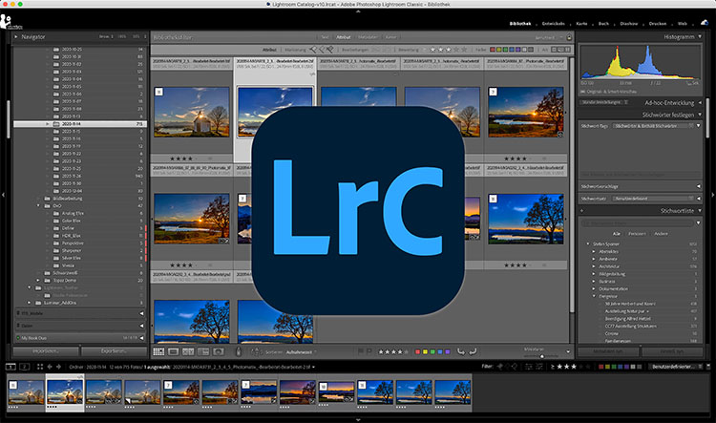Click main window button 1 in filmstrip
Screen dimensions: 716x423
(11, 367)
